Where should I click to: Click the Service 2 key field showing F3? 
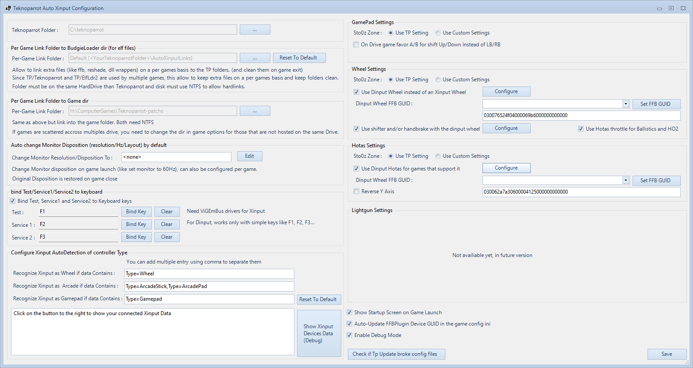click(x=78, y=237)
